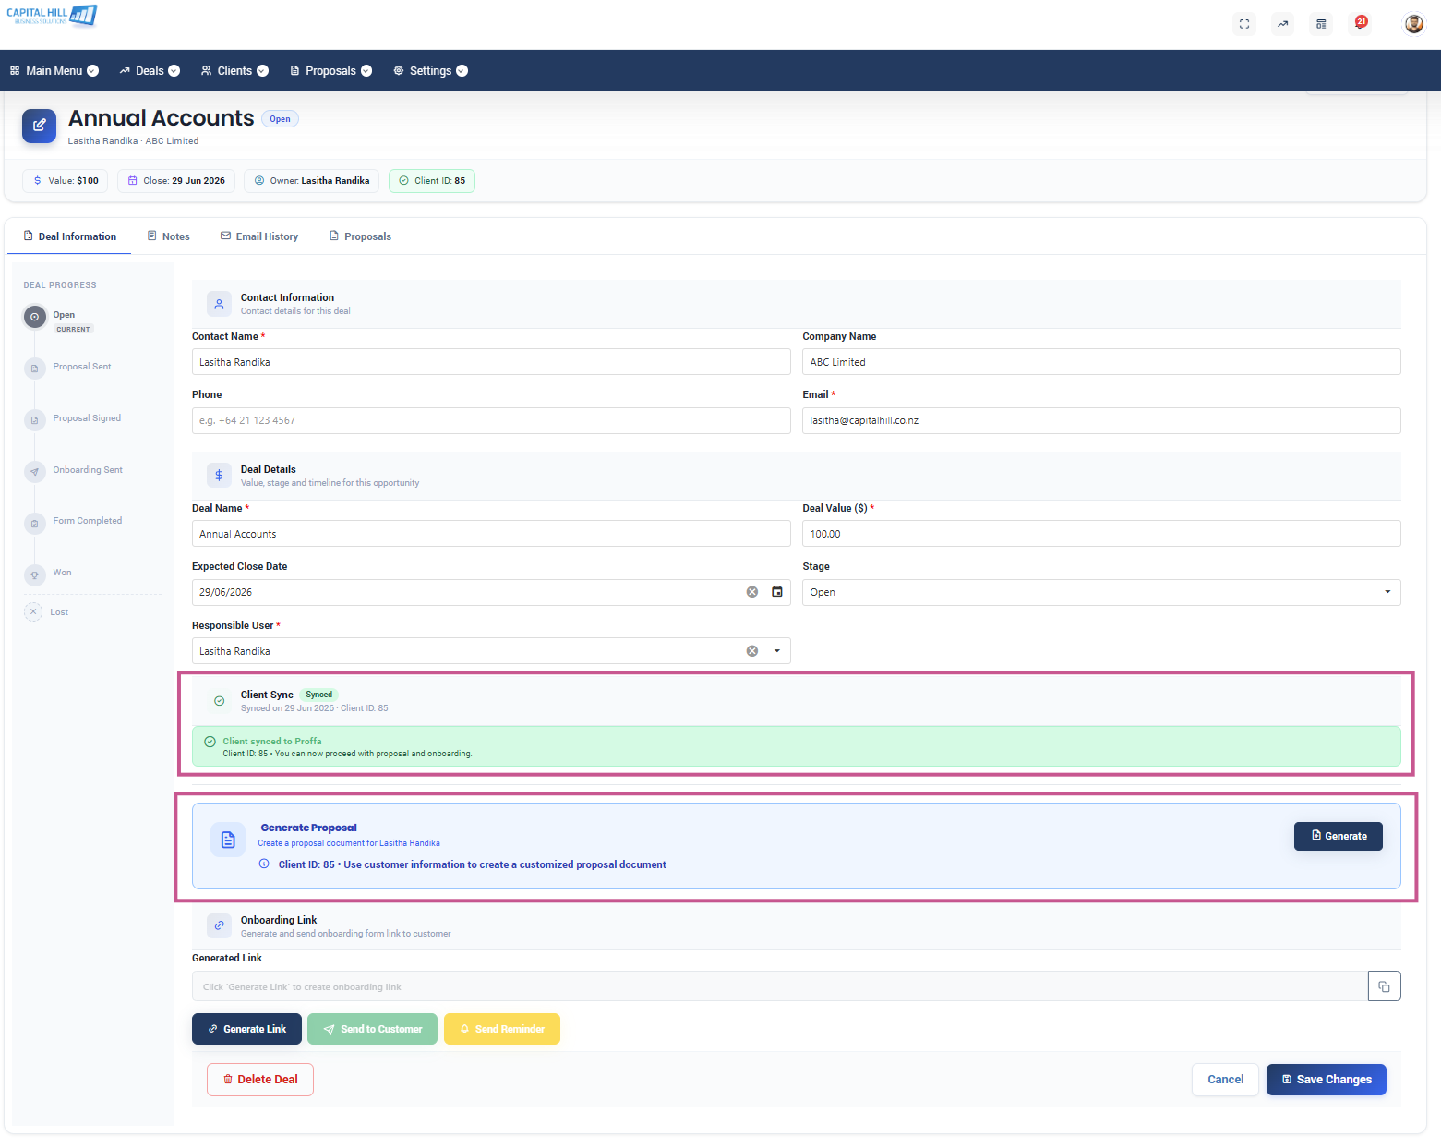
Task: Open notifications bell with 21 badge
Action: click(1361, 23)
